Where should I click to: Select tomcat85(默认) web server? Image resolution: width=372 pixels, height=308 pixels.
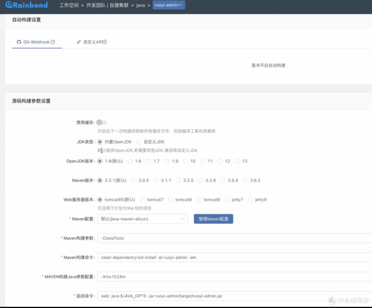pyautogui.click(x=100, y=199)
